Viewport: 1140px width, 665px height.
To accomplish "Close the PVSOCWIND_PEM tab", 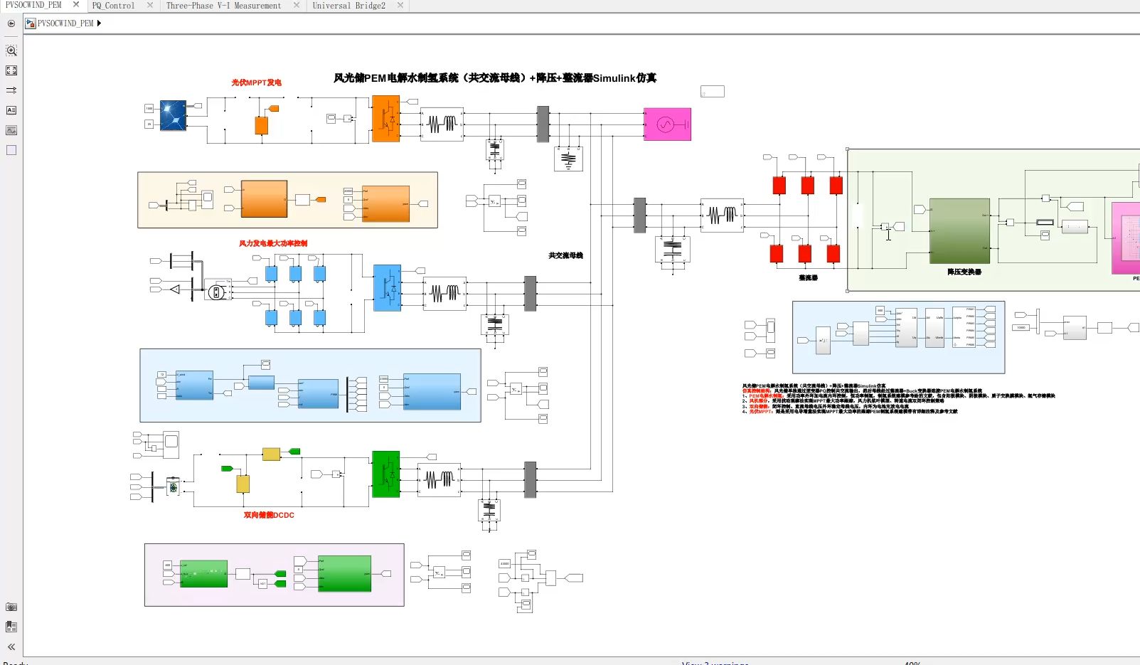I will coord(76,4).
